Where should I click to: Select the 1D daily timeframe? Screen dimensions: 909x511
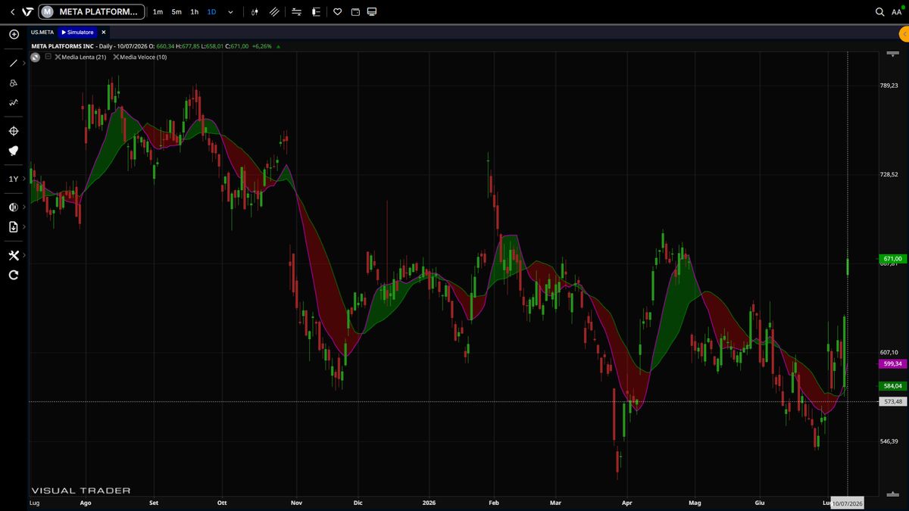[212, 12]
